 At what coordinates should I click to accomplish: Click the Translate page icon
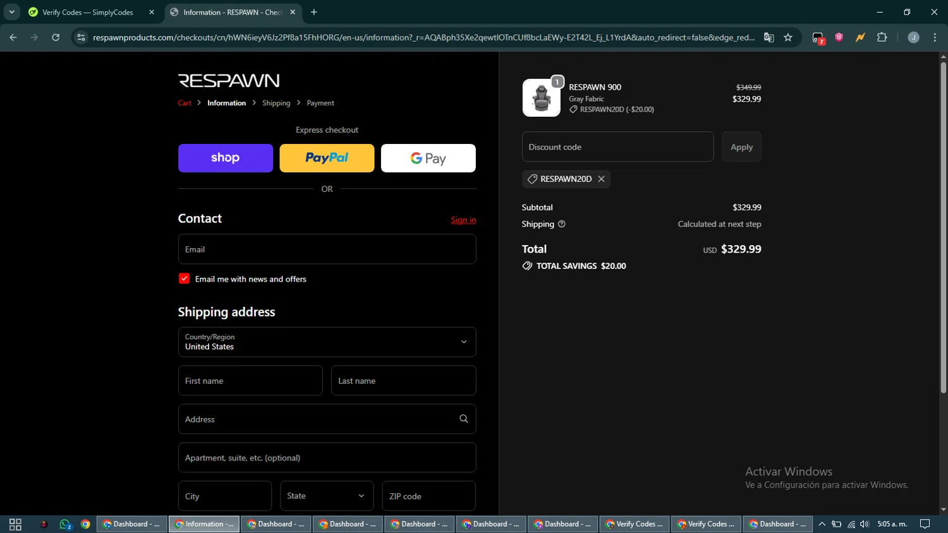click(769, 37)
